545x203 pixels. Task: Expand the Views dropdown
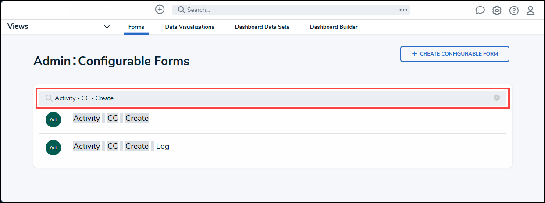tap(107, 27)
